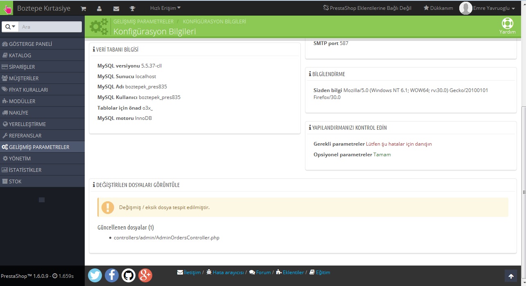This screenshot has width=526, height=286.
Task: Open the search type dropdown magnifier
Action: (10, 27)
